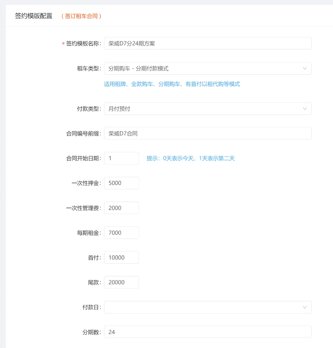Click the blue hint text 适用租牌、全款购车
The height and width of the screenshot is (348, 333).
click(172, 84)
